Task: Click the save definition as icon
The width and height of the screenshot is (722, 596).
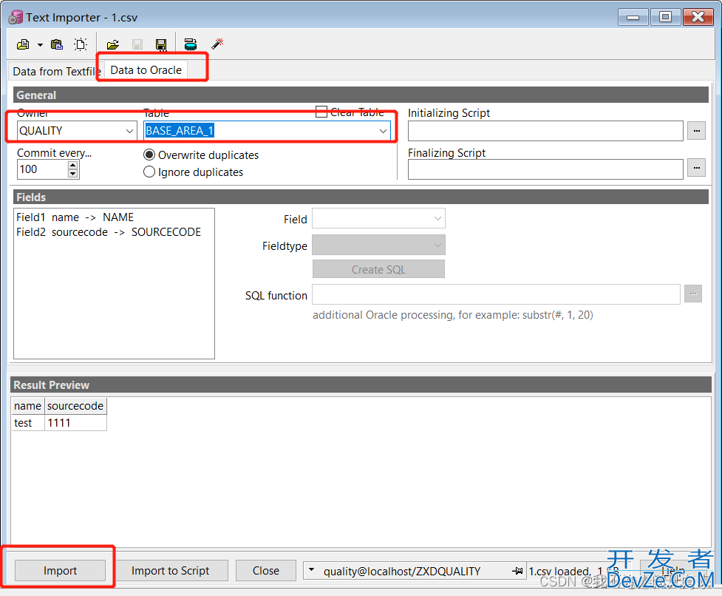Action: click(161, 44)
